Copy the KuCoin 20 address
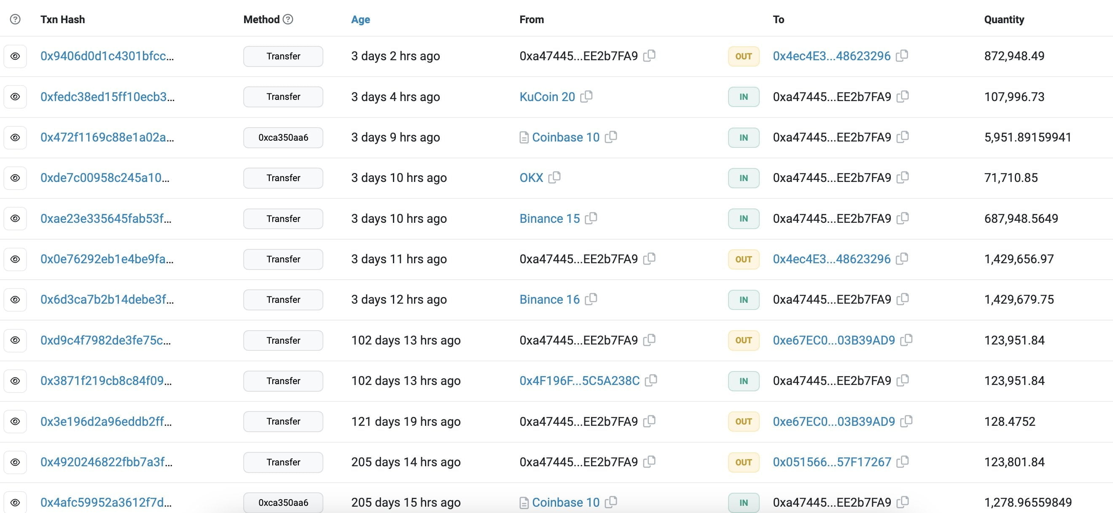Viewport: 1113px width, 513px height. [x=586, y=96]
